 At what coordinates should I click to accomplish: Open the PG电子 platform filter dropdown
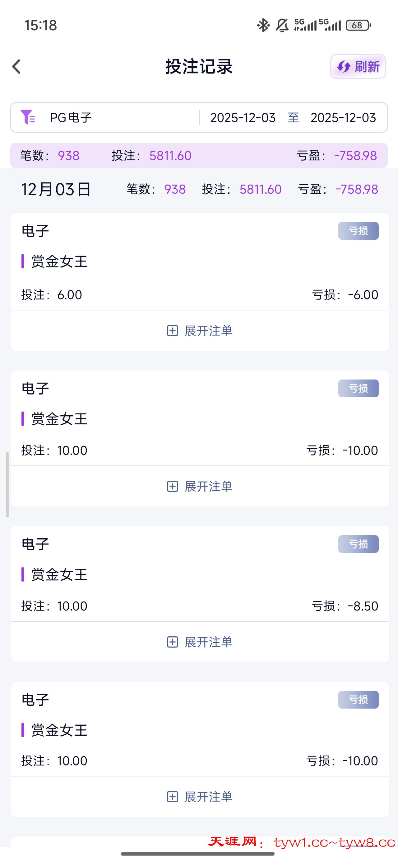click(71, 118)
